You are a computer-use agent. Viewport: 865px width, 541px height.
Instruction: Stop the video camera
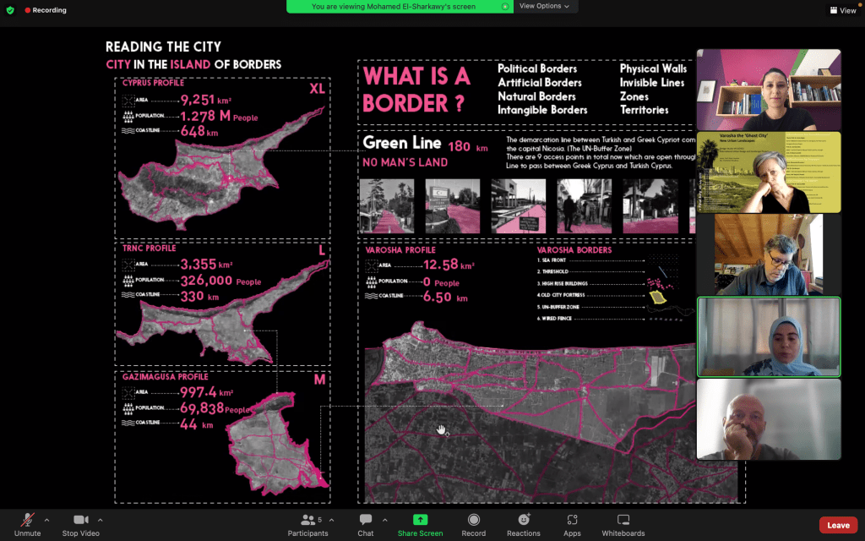click(80, 523)
